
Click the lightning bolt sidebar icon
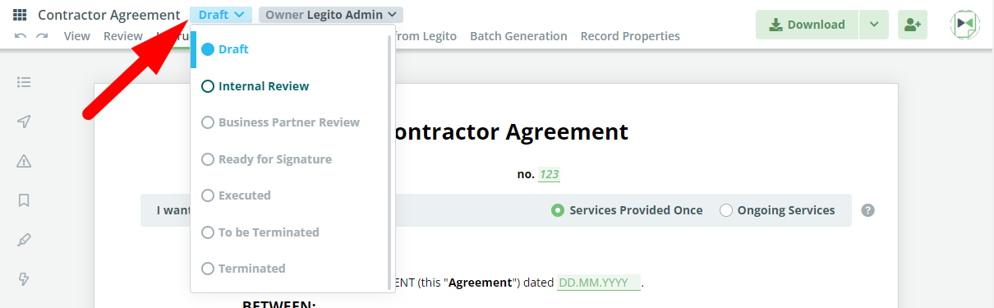pyautogui.click(x=24, y=279)
